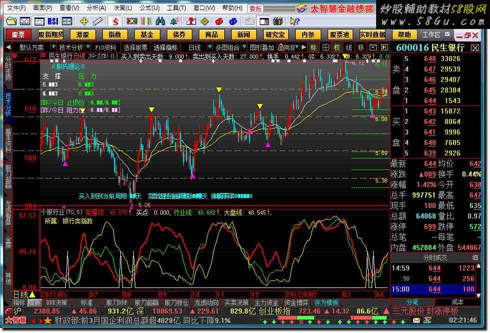Toggle the 线 line drawing button
Screen dimensions: 490x333
coord(349,47)
